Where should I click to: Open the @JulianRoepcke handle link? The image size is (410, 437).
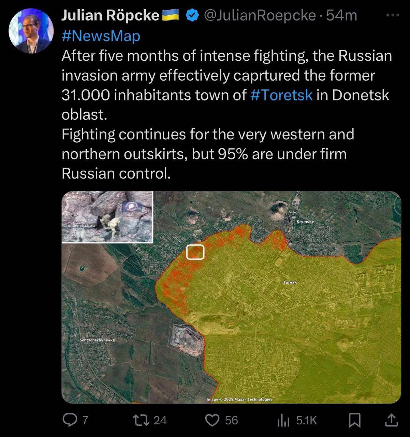[259, 15]
